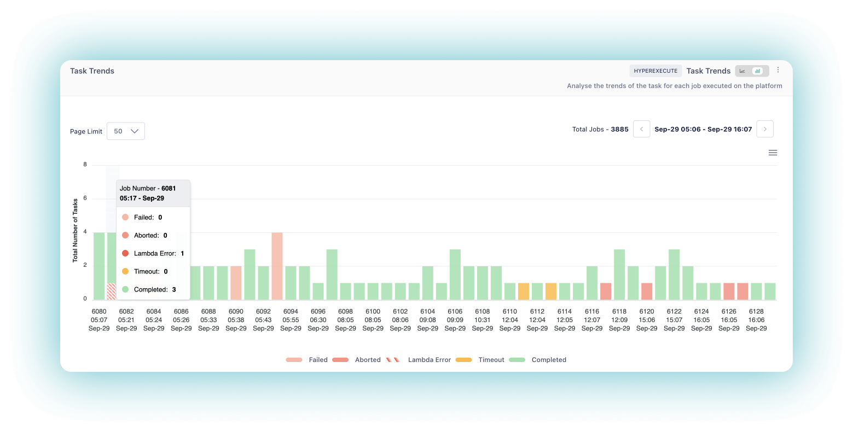Click the Sep-29 date range label
Image resolution: width=853 pixels, height=432 pixels.
(x=703, y=129)
